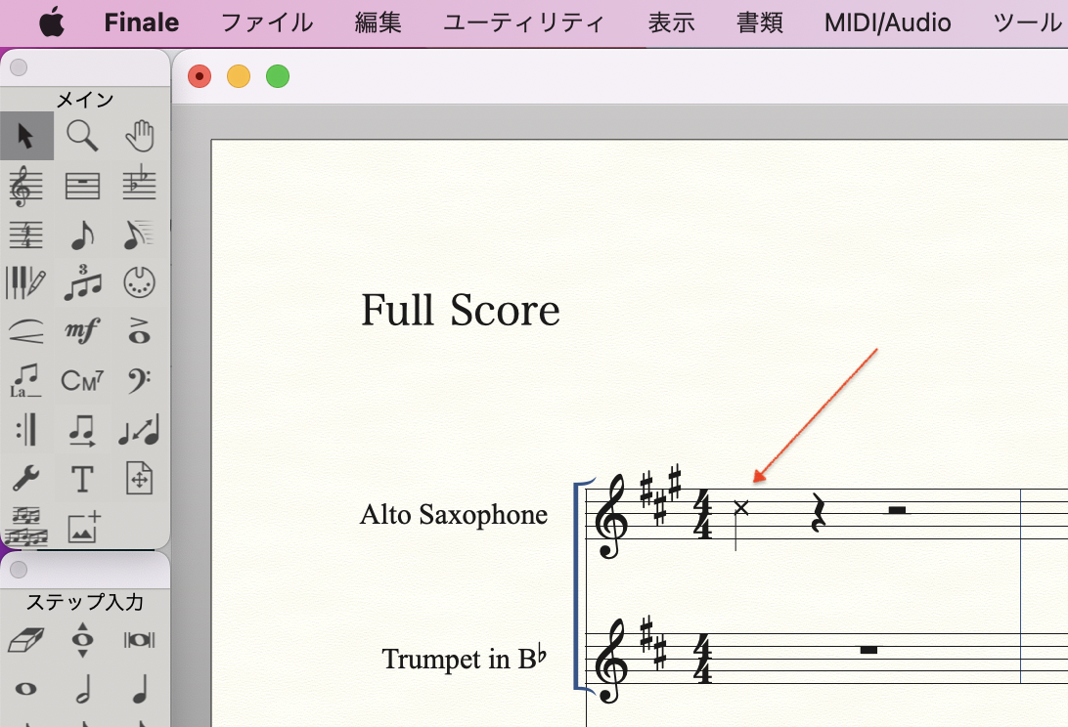
Task: Click the quarter rest in Alto Saxophone staff
Action: [820, 512]
